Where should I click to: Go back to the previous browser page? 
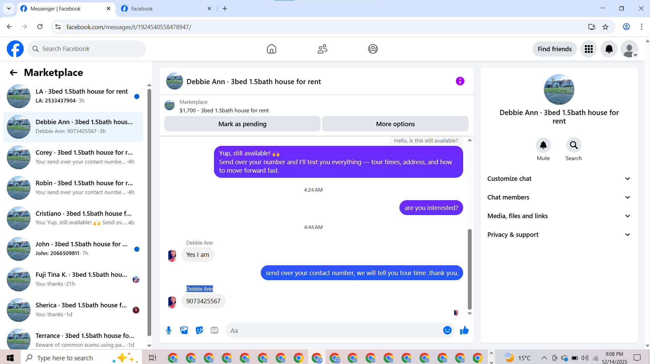(9, 27)
